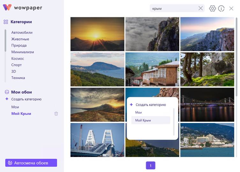Clear the search field with X
The height and width of the screenshot is (172, 240).
pyautogui.click(x=200, y=8)
